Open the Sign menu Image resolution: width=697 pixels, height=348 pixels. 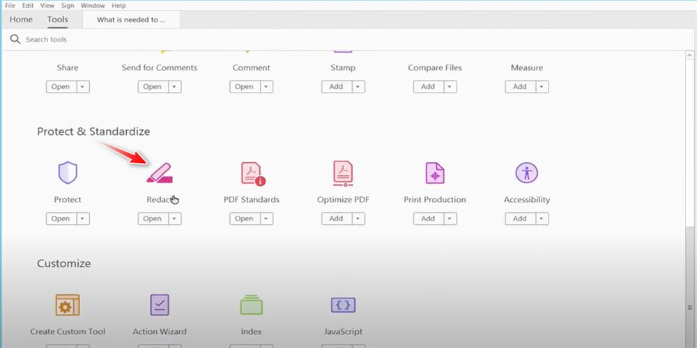[68, 6]
